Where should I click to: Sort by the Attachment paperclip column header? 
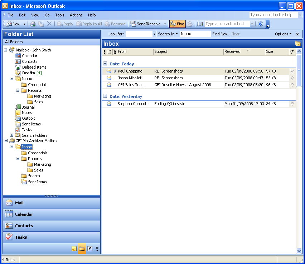point(115,52)
